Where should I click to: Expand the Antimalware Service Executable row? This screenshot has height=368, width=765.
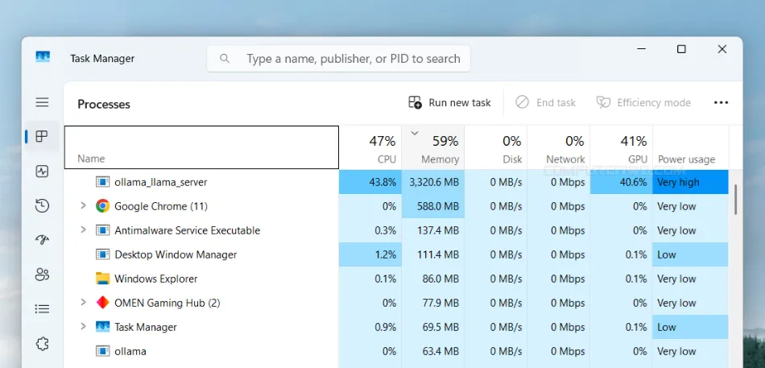(83, 229)
